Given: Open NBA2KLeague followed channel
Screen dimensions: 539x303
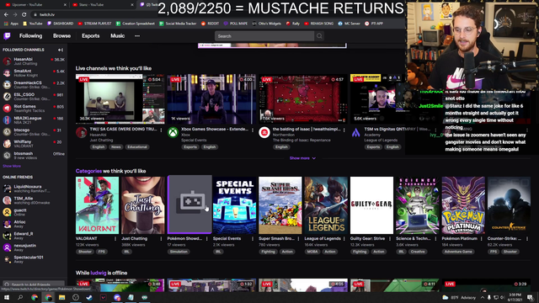Looking at the screenshot, I should coord(34,120).
